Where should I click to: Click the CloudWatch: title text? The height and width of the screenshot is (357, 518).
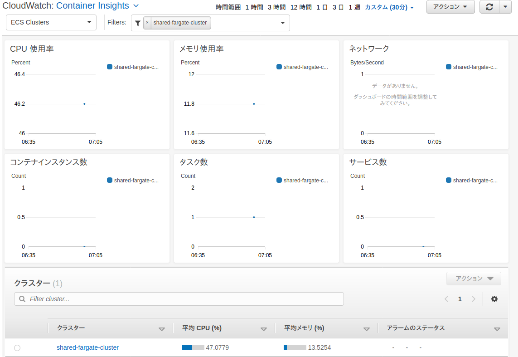point(28,5)
